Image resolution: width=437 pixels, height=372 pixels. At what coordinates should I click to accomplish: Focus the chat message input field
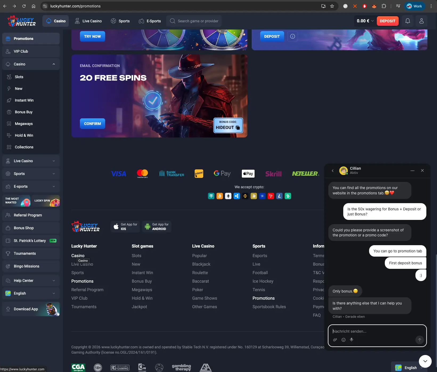[377, 331]
